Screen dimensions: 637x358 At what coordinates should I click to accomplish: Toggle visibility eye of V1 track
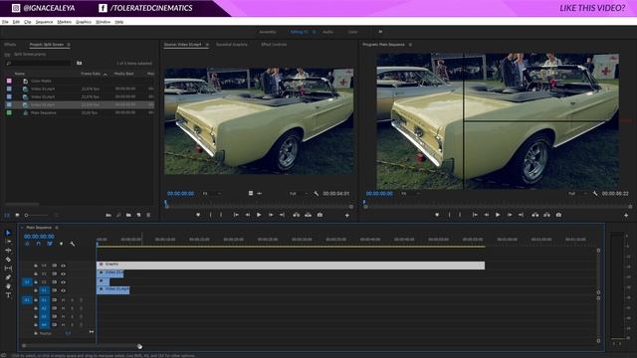pos(64,290)
